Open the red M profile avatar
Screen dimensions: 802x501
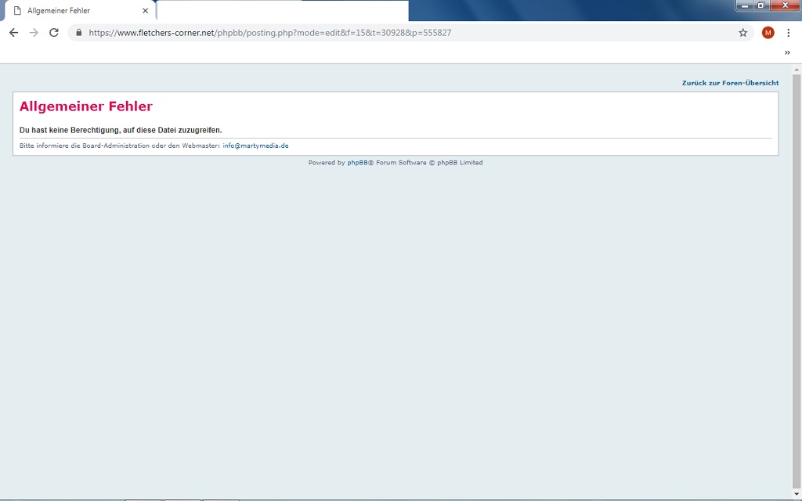(x=768, y=33)
